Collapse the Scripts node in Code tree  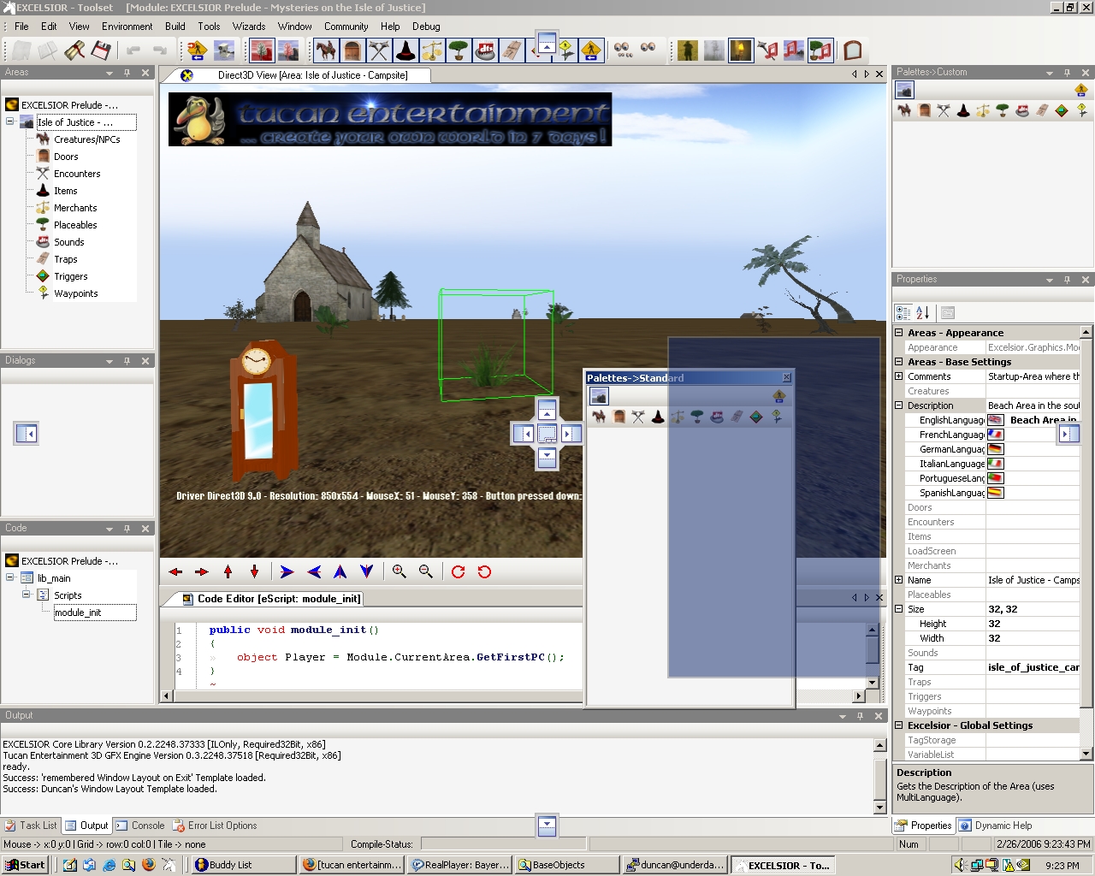[26, 595]
